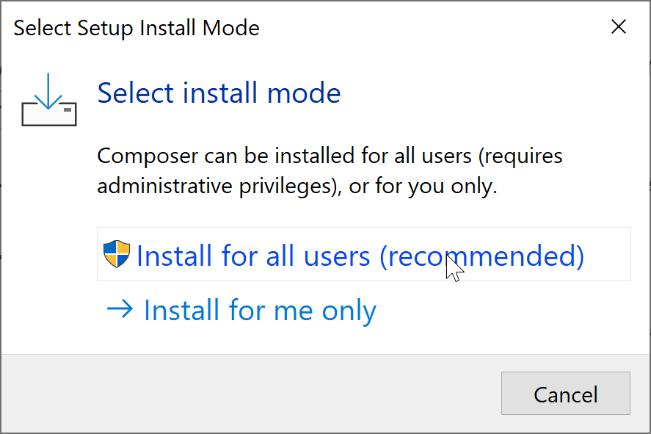Click the word 'Composer' in the description
Viewport: 651px width, 434px height.
coord(139,156)
